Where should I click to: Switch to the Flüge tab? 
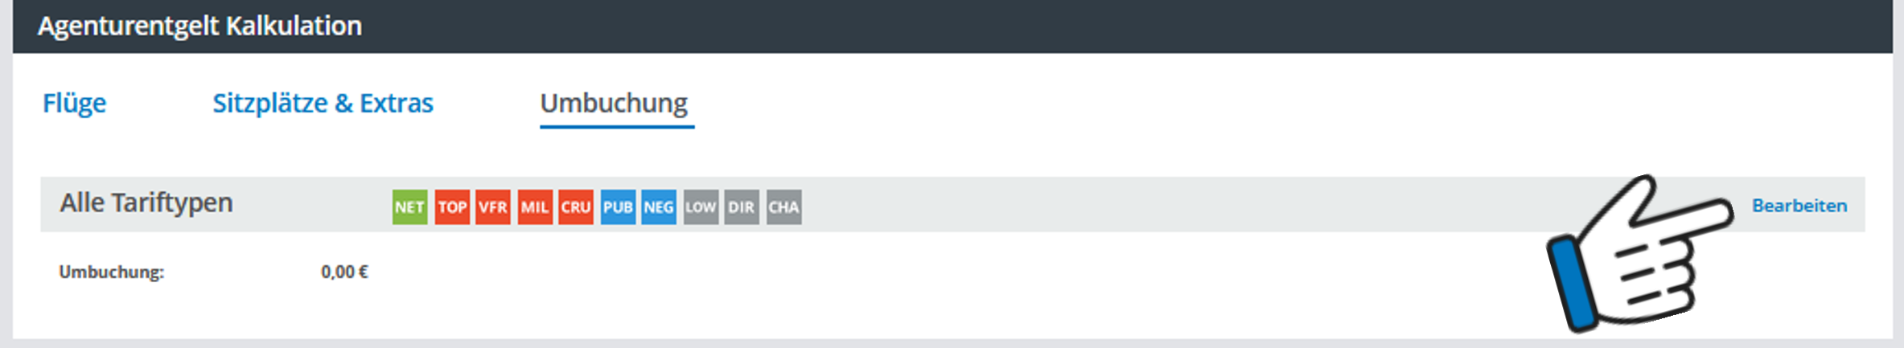point(74,103)
